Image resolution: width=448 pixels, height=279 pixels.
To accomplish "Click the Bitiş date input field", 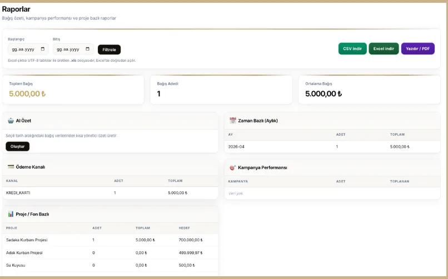I will tap(68, 49).
